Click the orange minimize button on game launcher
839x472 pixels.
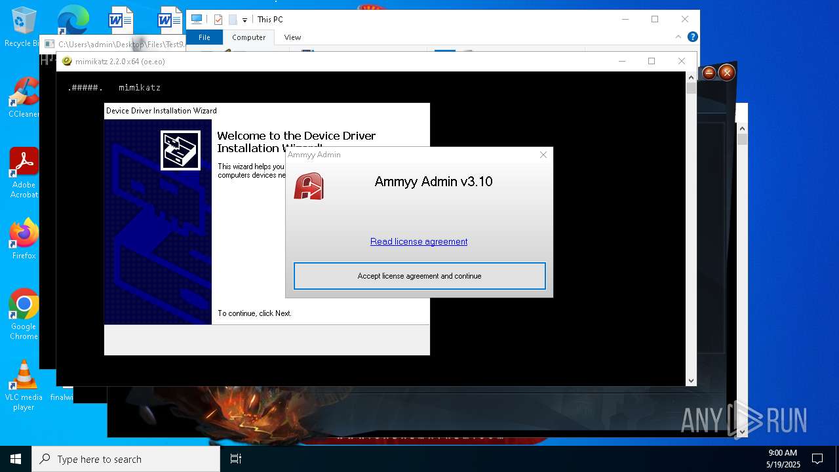(x=709, y=73)
